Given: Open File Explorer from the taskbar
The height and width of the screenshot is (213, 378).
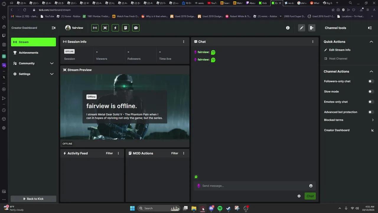Looking at the screenshot, I should 194,208.
